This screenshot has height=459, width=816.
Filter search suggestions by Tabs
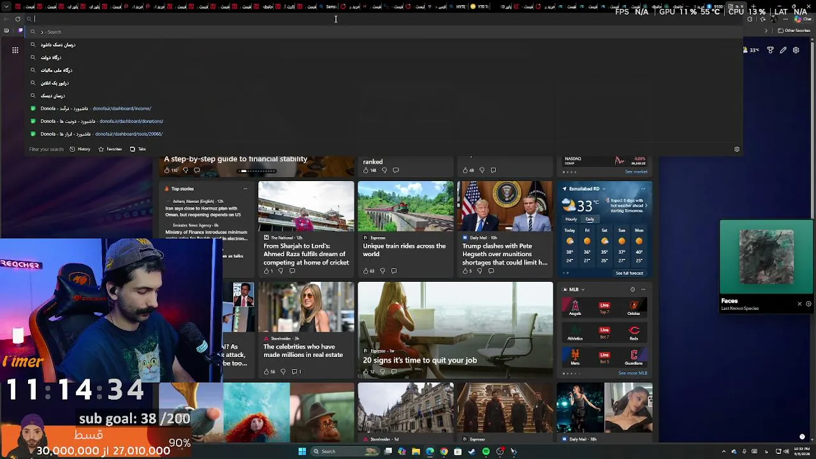coord(138,149)
